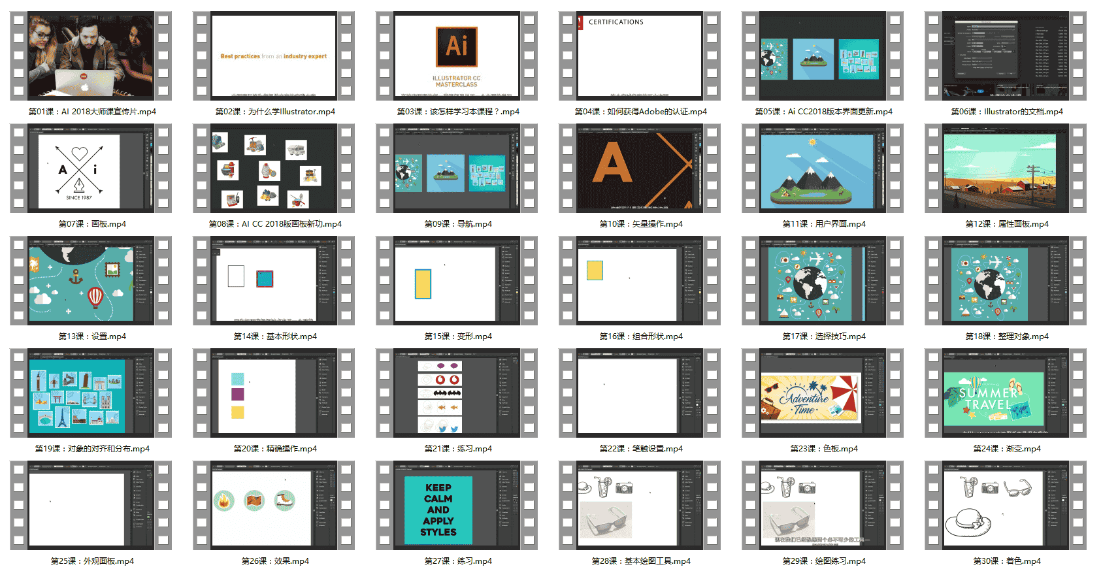Select video thumbnail for 第02课 为什么学Illustrator
This screenshot has height=571, width=1101.
(x=274, y=56)
